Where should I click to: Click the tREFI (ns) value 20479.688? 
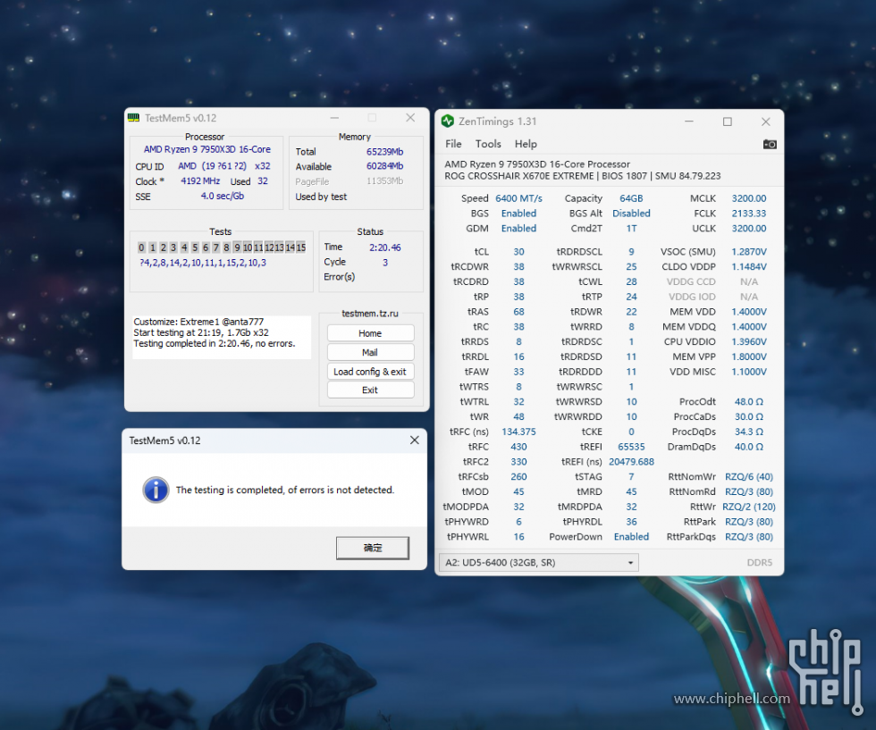(x=631, y=462)
